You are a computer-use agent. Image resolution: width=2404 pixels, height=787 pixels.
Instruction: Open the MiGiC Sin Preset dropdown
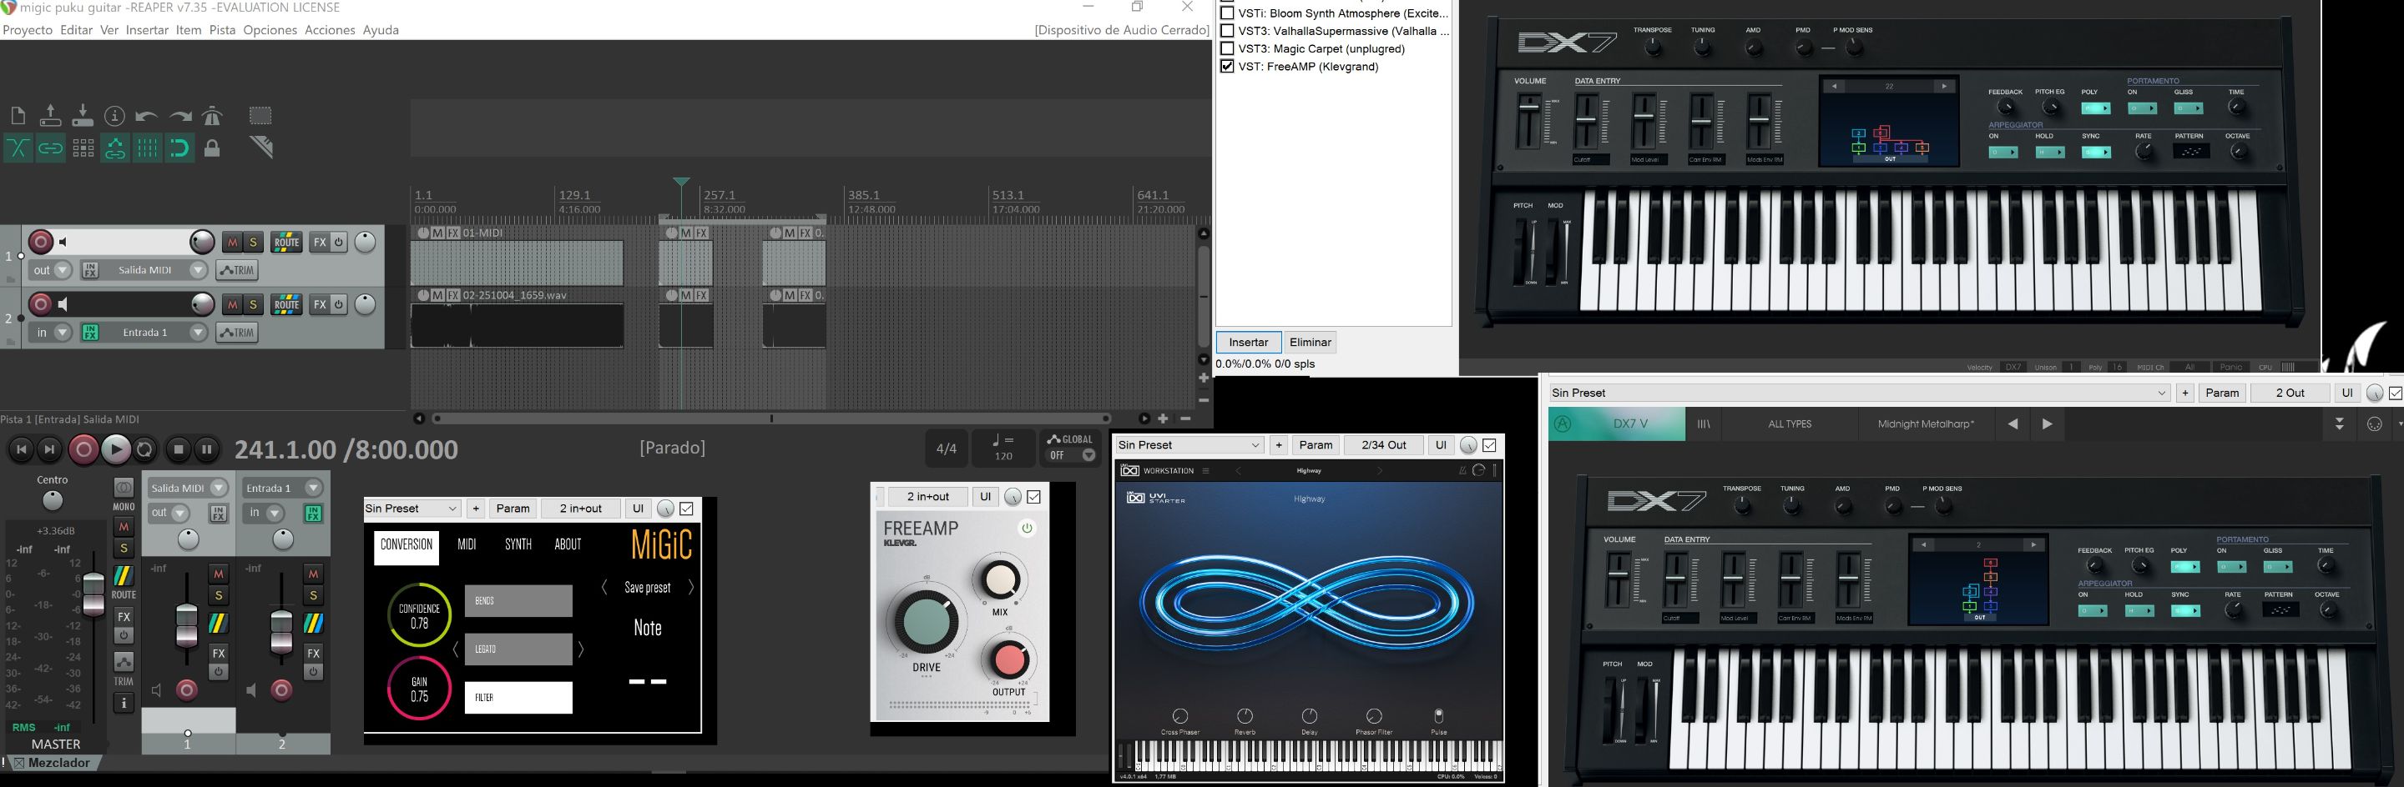point(412,509)
